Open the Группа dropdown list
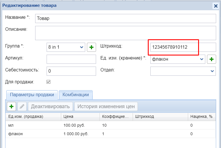 tap(82, 47)
